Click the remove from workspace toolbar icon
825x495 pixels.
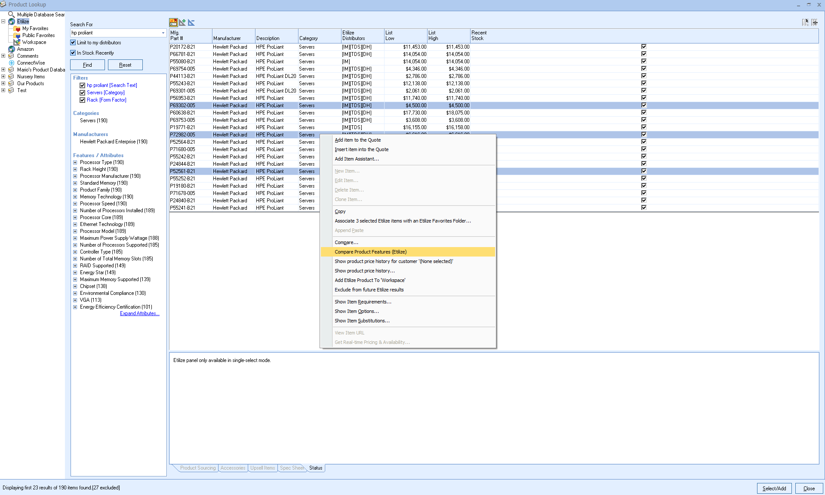(191, 22)
